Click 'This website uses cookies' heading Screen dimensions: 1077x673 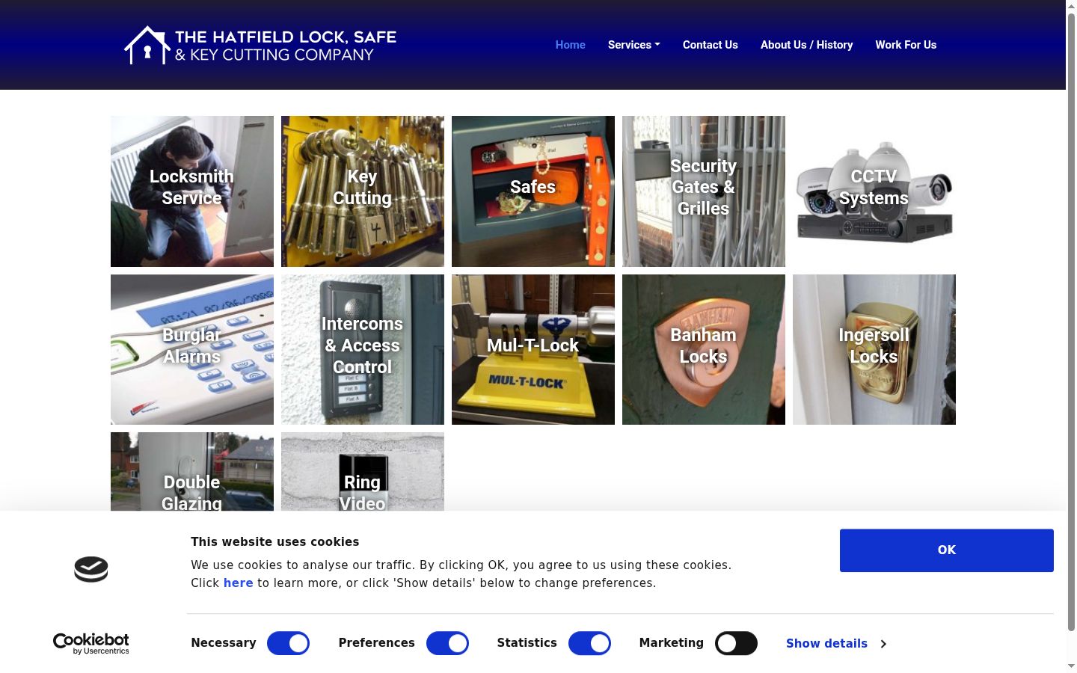(x=274, y=542)
